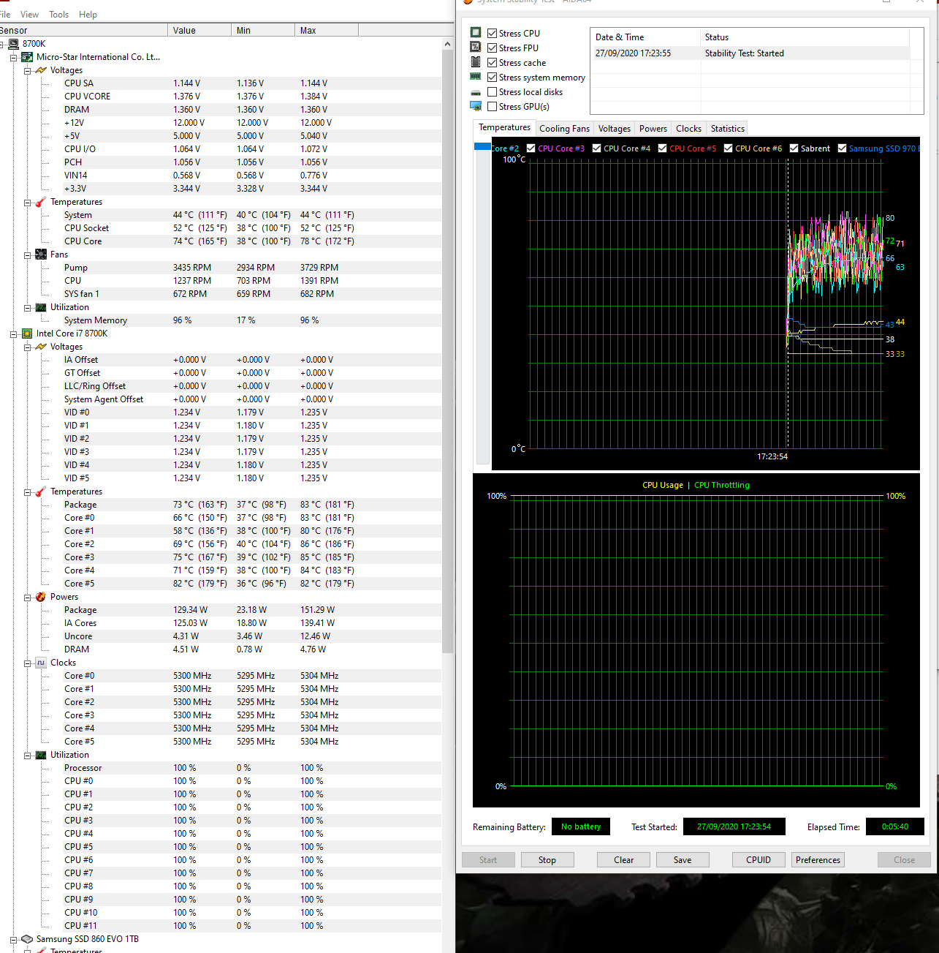Click the Fans icon in sensor tree
Image resolution: width=939 pixels, height=953 pixels.
tap(41, 255)
